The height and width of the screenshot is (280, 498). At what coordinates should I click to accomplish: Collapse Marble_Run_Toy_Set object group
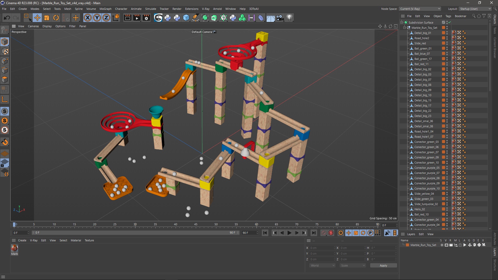pyautogui.click(x=404, y=28)
